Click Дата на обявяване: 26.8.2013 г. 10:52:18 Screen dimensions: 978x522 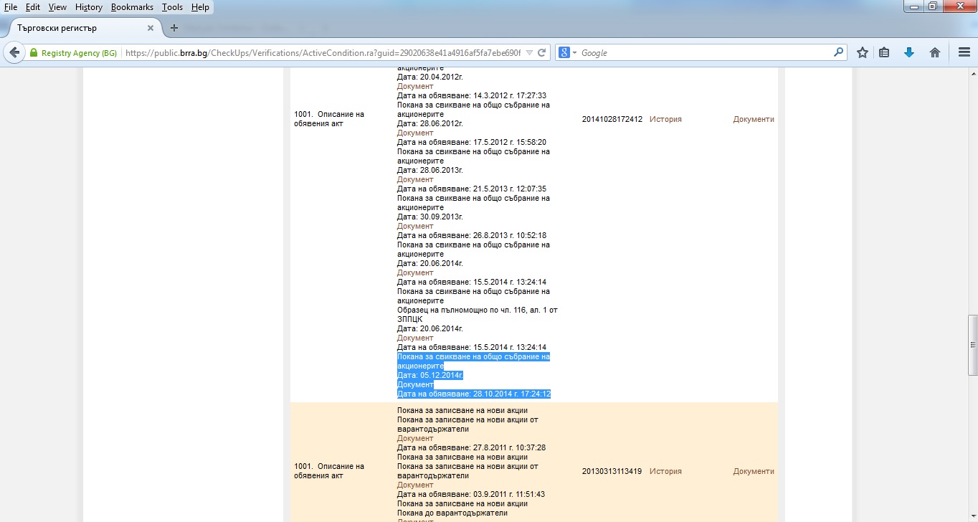[472, 236]
